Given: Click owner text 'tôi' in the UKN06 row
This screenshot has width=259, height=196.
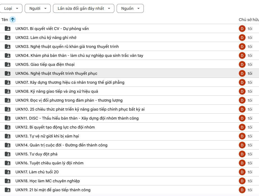Looking at the screenshot, I should click(250, 73).
